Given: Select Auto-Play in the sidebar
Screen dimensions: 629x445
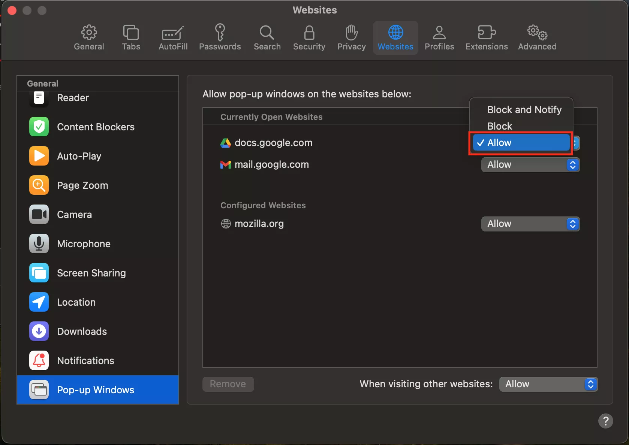Looking at the screenshot, I should [79, 156].
